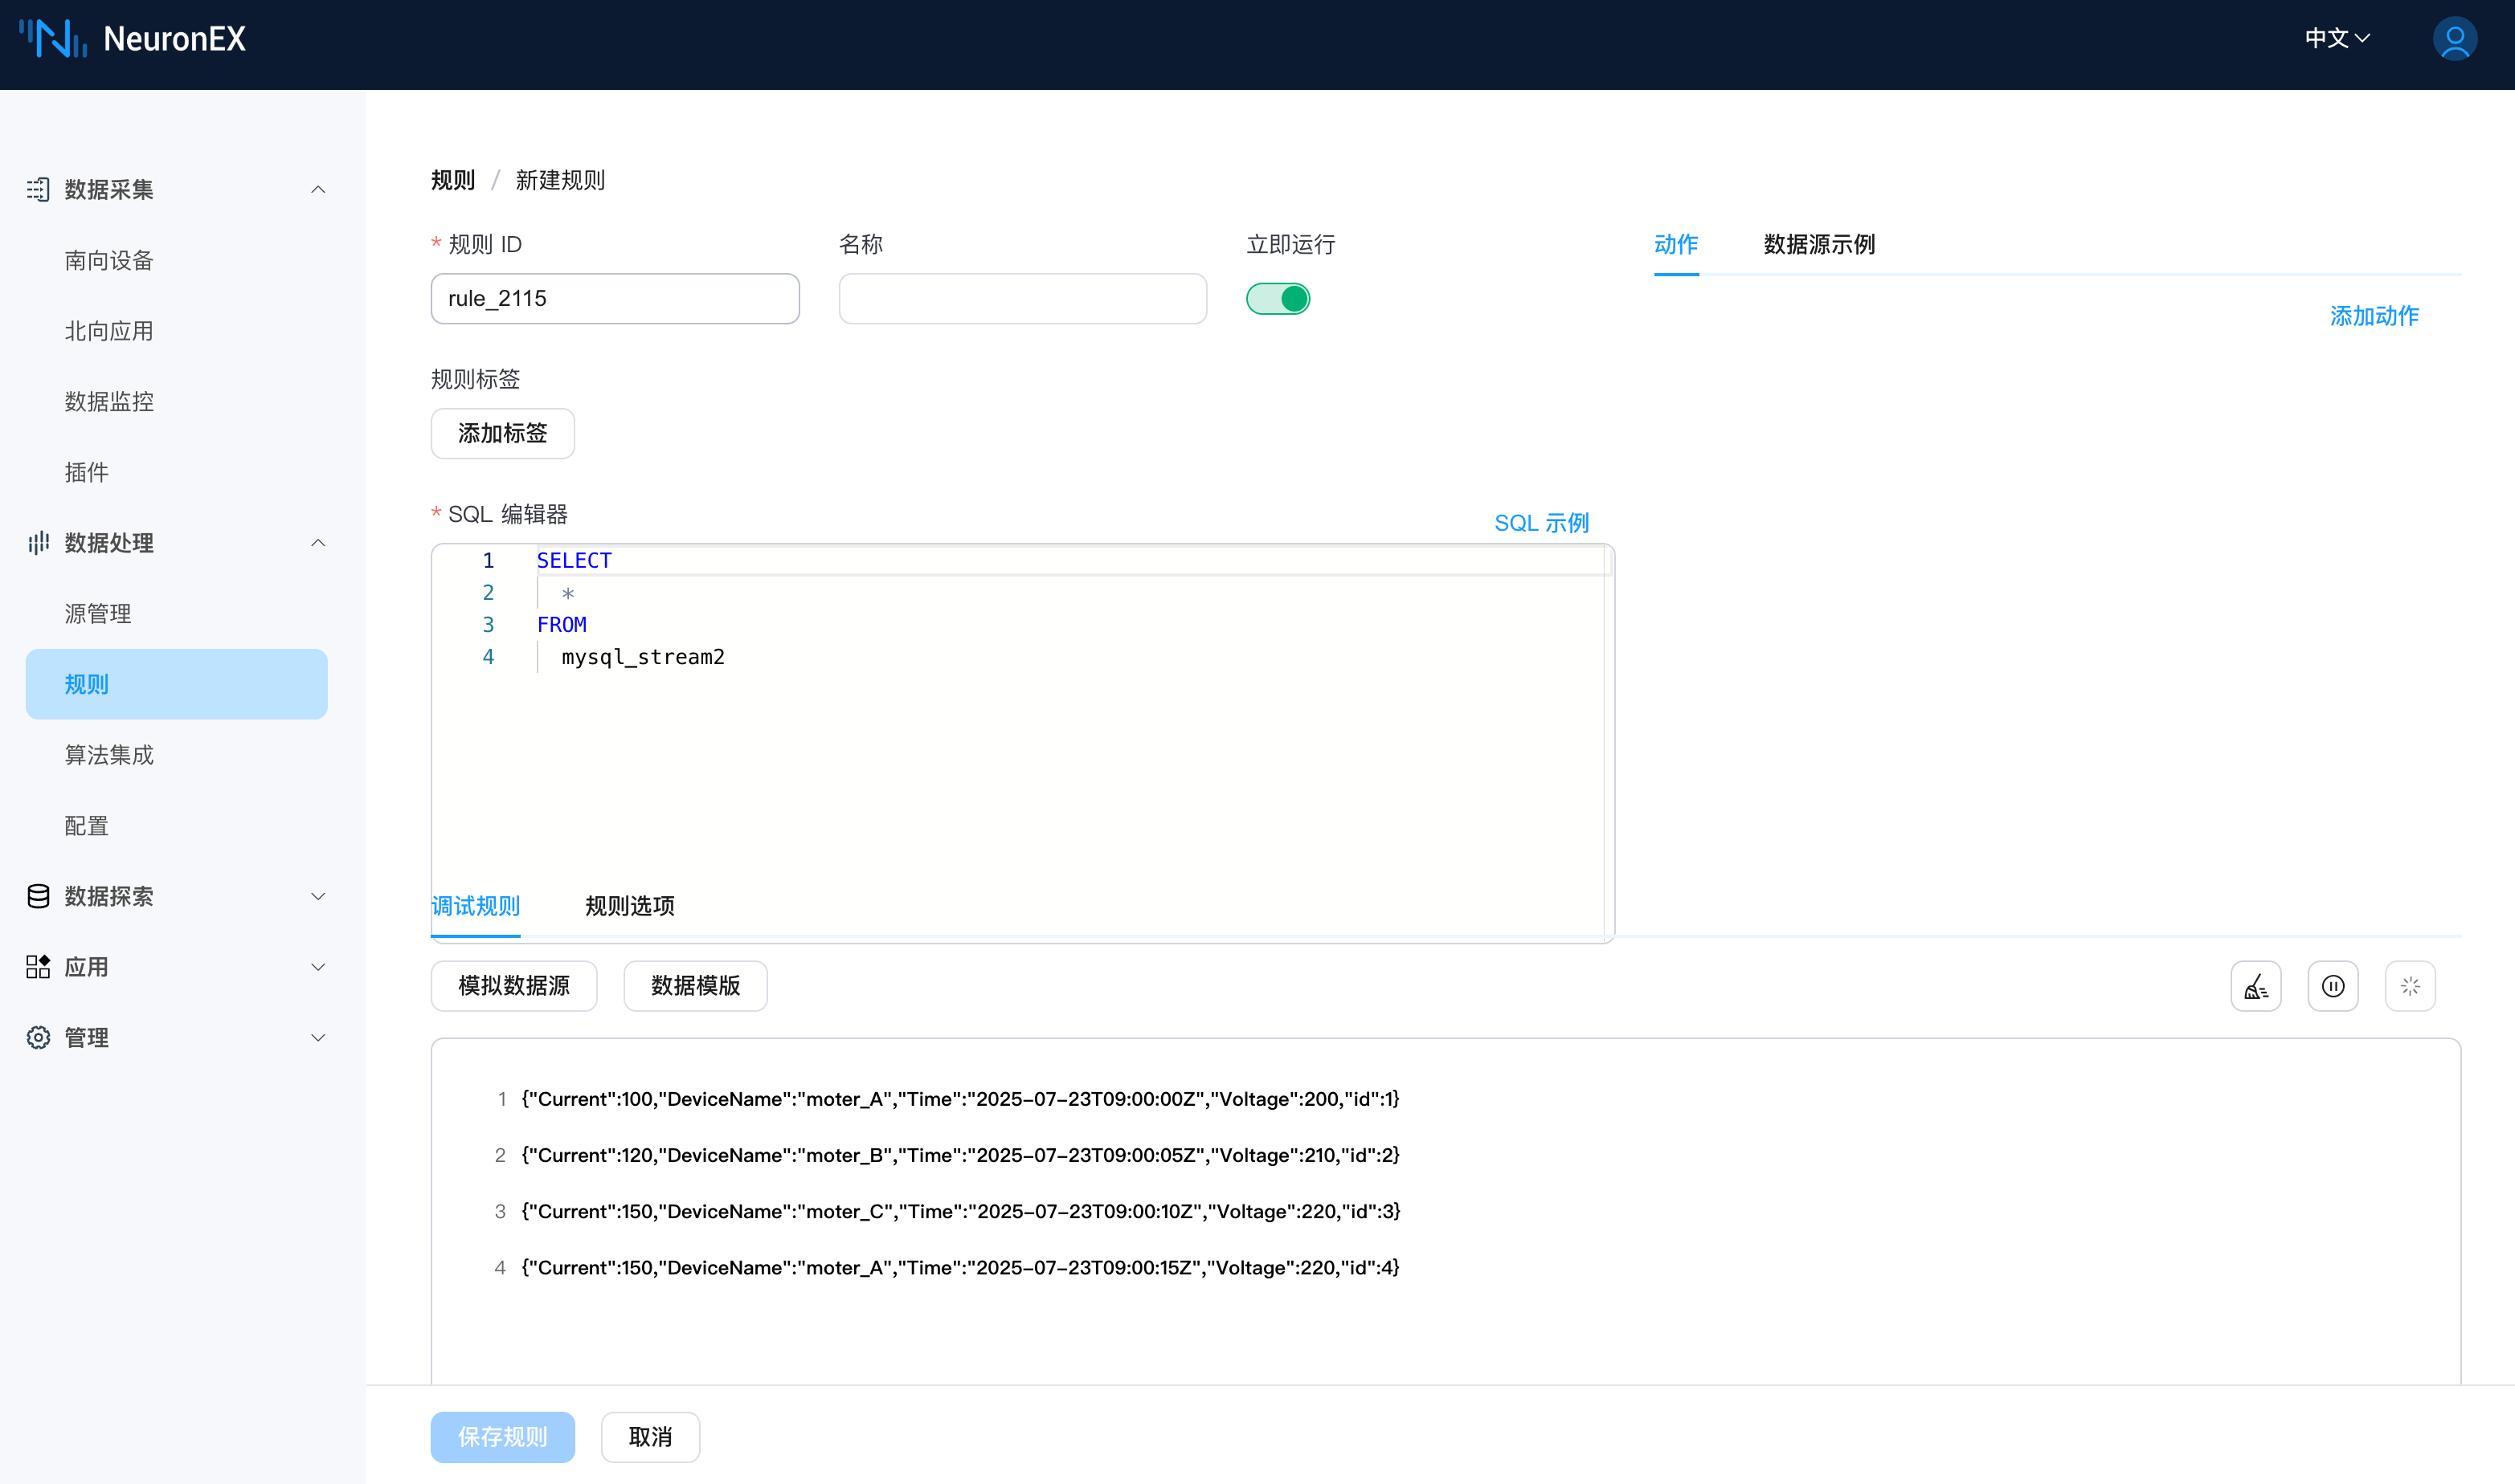Disable the 立即运行 toggle
The image size is (2515, 1484).
[1278, 298]
